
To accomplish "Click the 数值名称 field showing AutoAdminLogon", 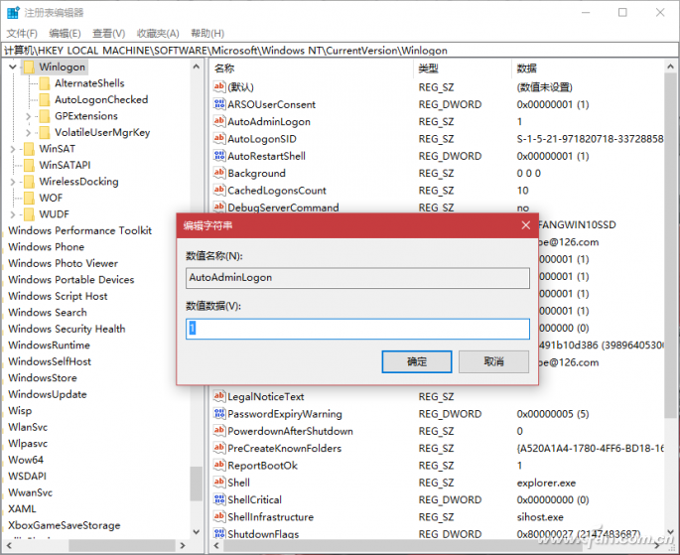I will pyautogui.click(x=357, y=278).
